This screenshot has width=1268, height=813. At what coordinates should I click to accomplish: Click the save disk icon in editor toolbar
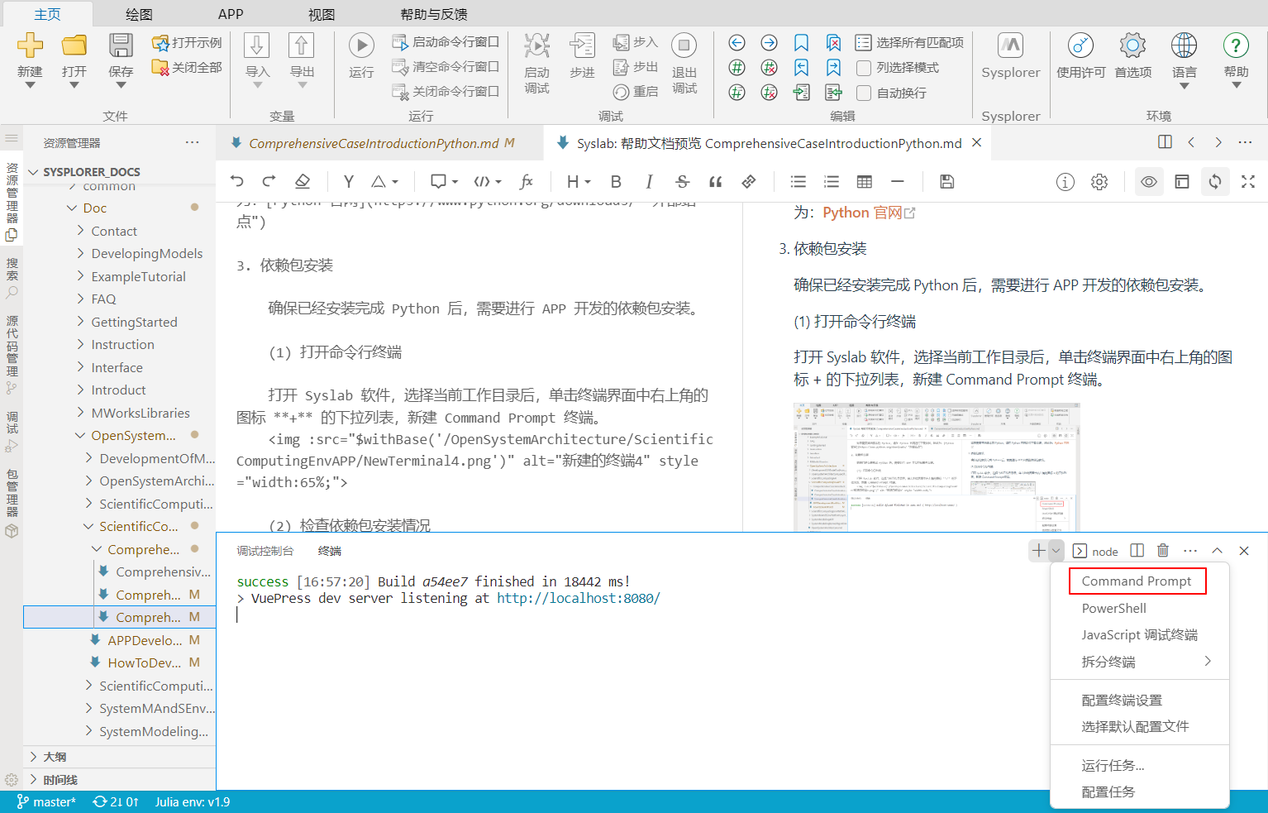pyautogui.click(x=947, y=182)
